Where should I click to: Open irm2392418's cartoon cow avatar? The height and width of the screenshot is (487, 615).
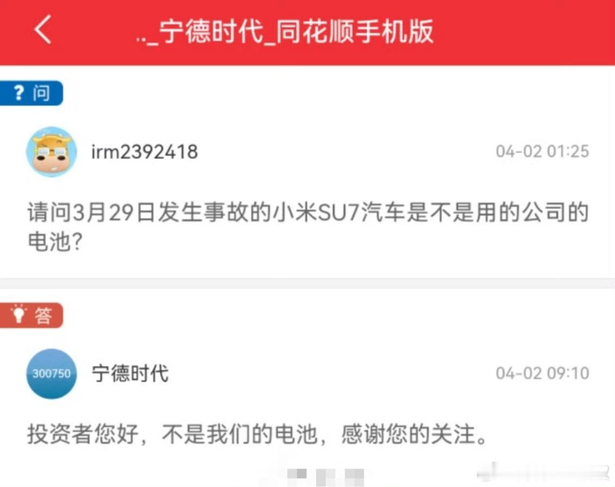[52, 152]
